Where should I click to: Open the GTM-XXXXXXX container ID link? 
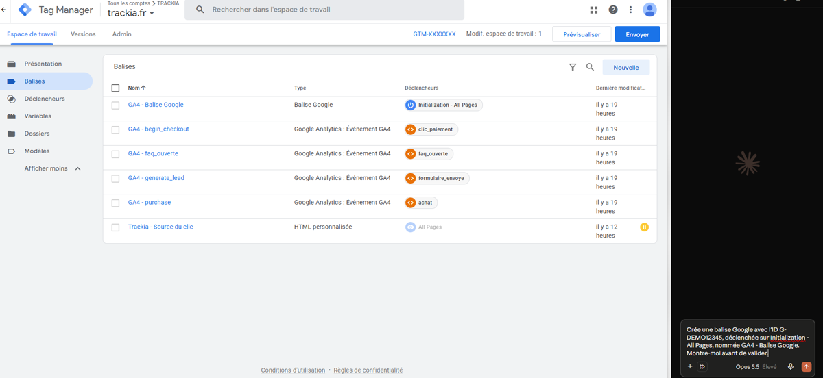pyautogui.click(x=434, y=34)
